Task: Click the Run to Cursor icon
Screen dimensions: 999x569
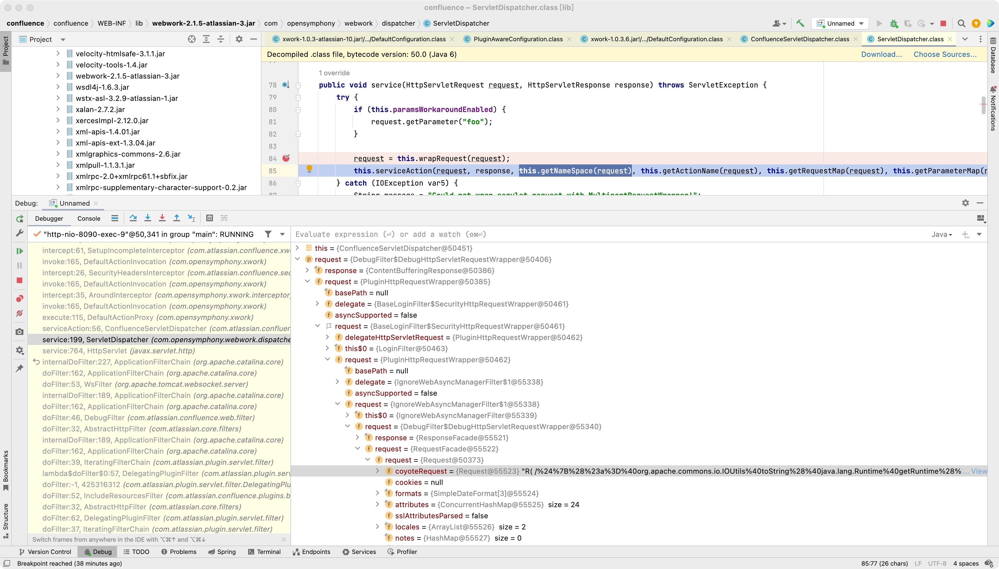Action: 191,218
